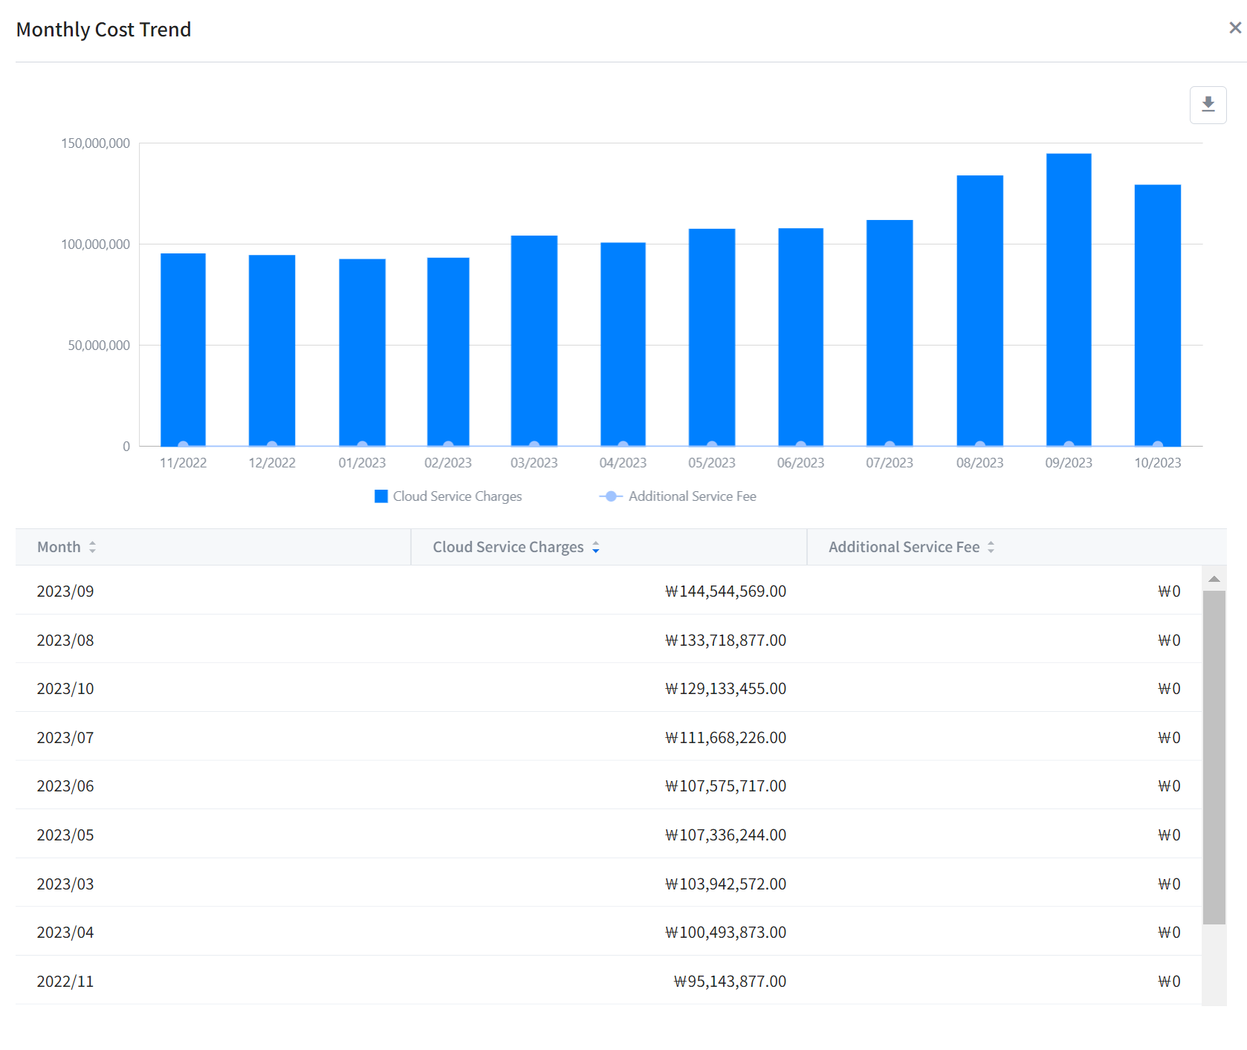Image resolution: width=1247 pixels, height=1050 pixels.
Task: Sort by Month column sort icon
Action: [x=92, y=547]
